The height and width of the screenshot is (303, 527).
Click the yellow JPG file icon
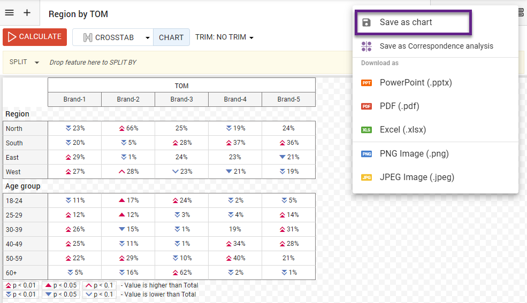pos(366,177)
